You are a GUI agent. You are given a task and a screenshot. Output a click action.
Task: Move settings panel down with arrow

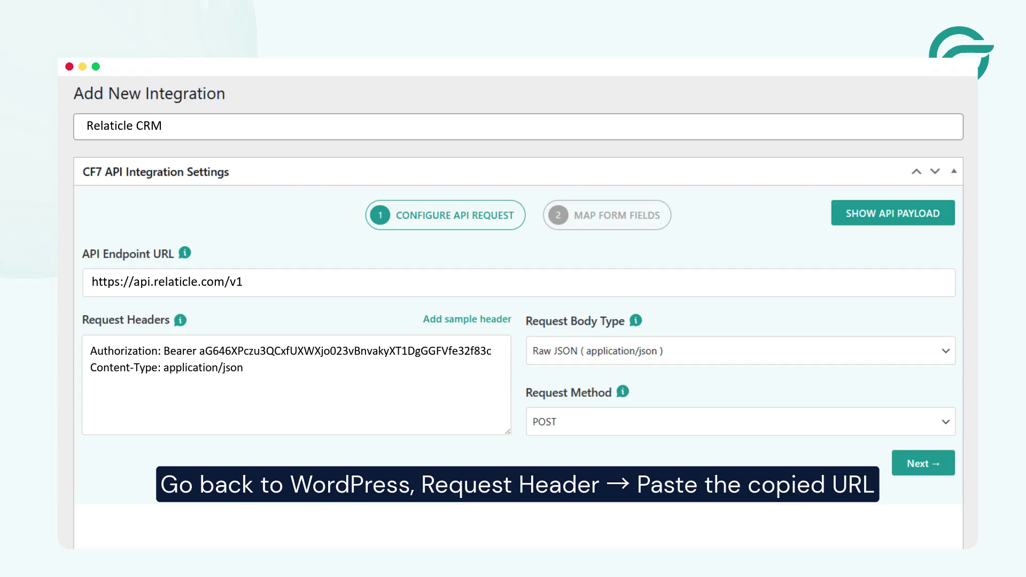tap(935, 171)
